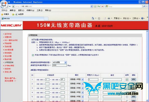This screenshot has height=102, width=149.
Task: Open 系统工具 in the sidebar
Action: coord(8,72)
